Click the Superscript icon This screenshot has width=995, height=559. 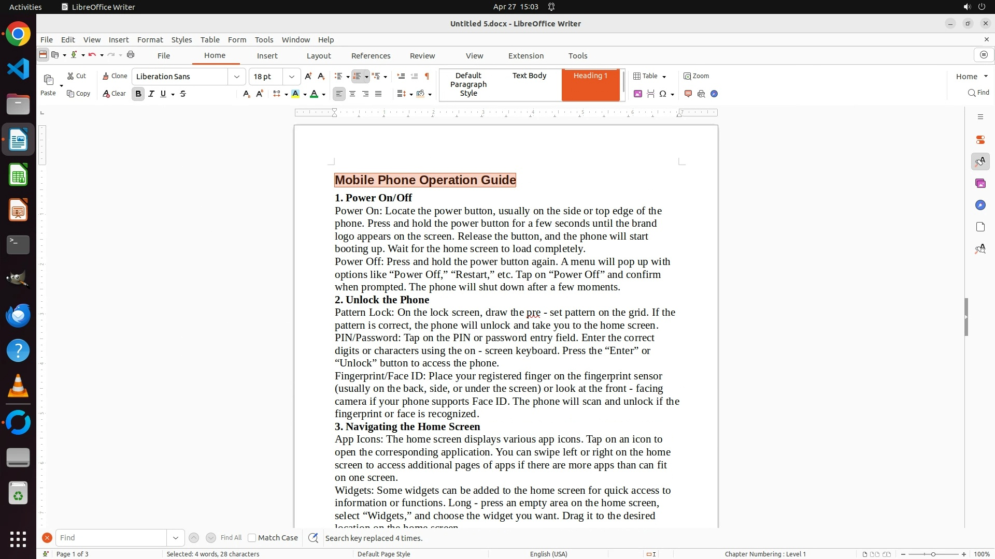(260, 94)
